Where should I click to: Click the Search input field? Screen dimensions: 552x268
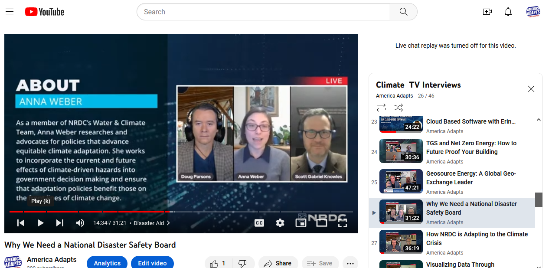[x=264, y=12]
